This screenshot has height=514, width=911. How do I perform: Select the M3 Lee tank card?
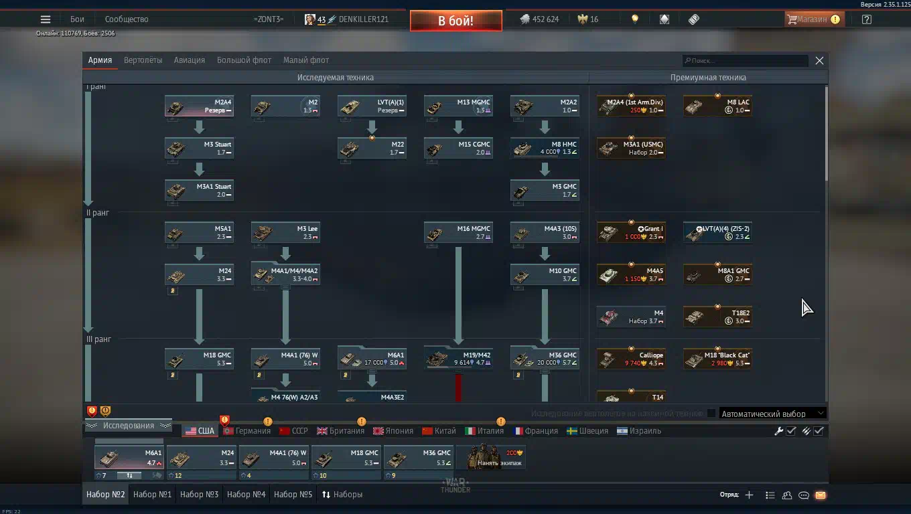285,232
